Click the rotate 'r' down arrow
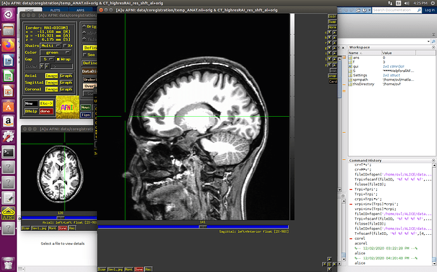437x272 pixels. tap(329, 43)
